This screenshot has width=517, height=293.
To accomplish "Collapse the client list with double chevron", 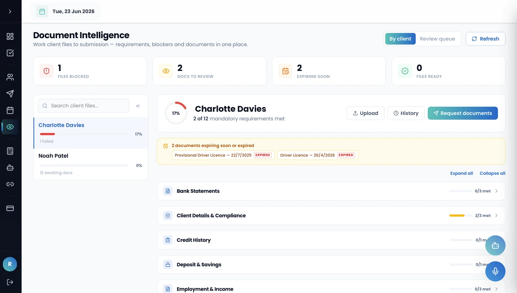I will click(138, 106).
